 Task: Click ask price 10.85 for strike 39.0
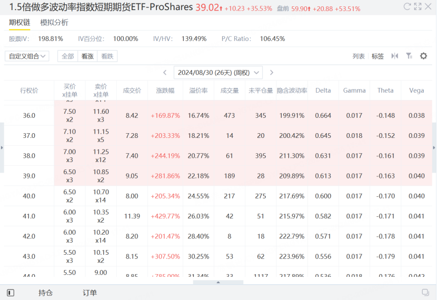click(x=101, y=172)
